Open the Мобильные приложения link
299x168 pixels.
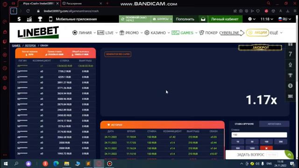pyautogui.click(x=76, y=19)
